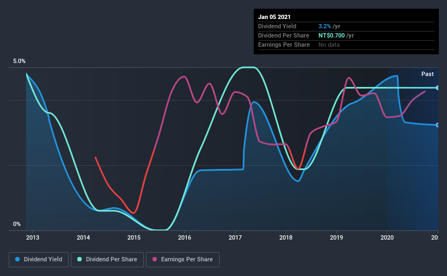Click the 'Past' label on chart
The height and width of the screenshot is (276, 447).
click(x=427, y=74)
